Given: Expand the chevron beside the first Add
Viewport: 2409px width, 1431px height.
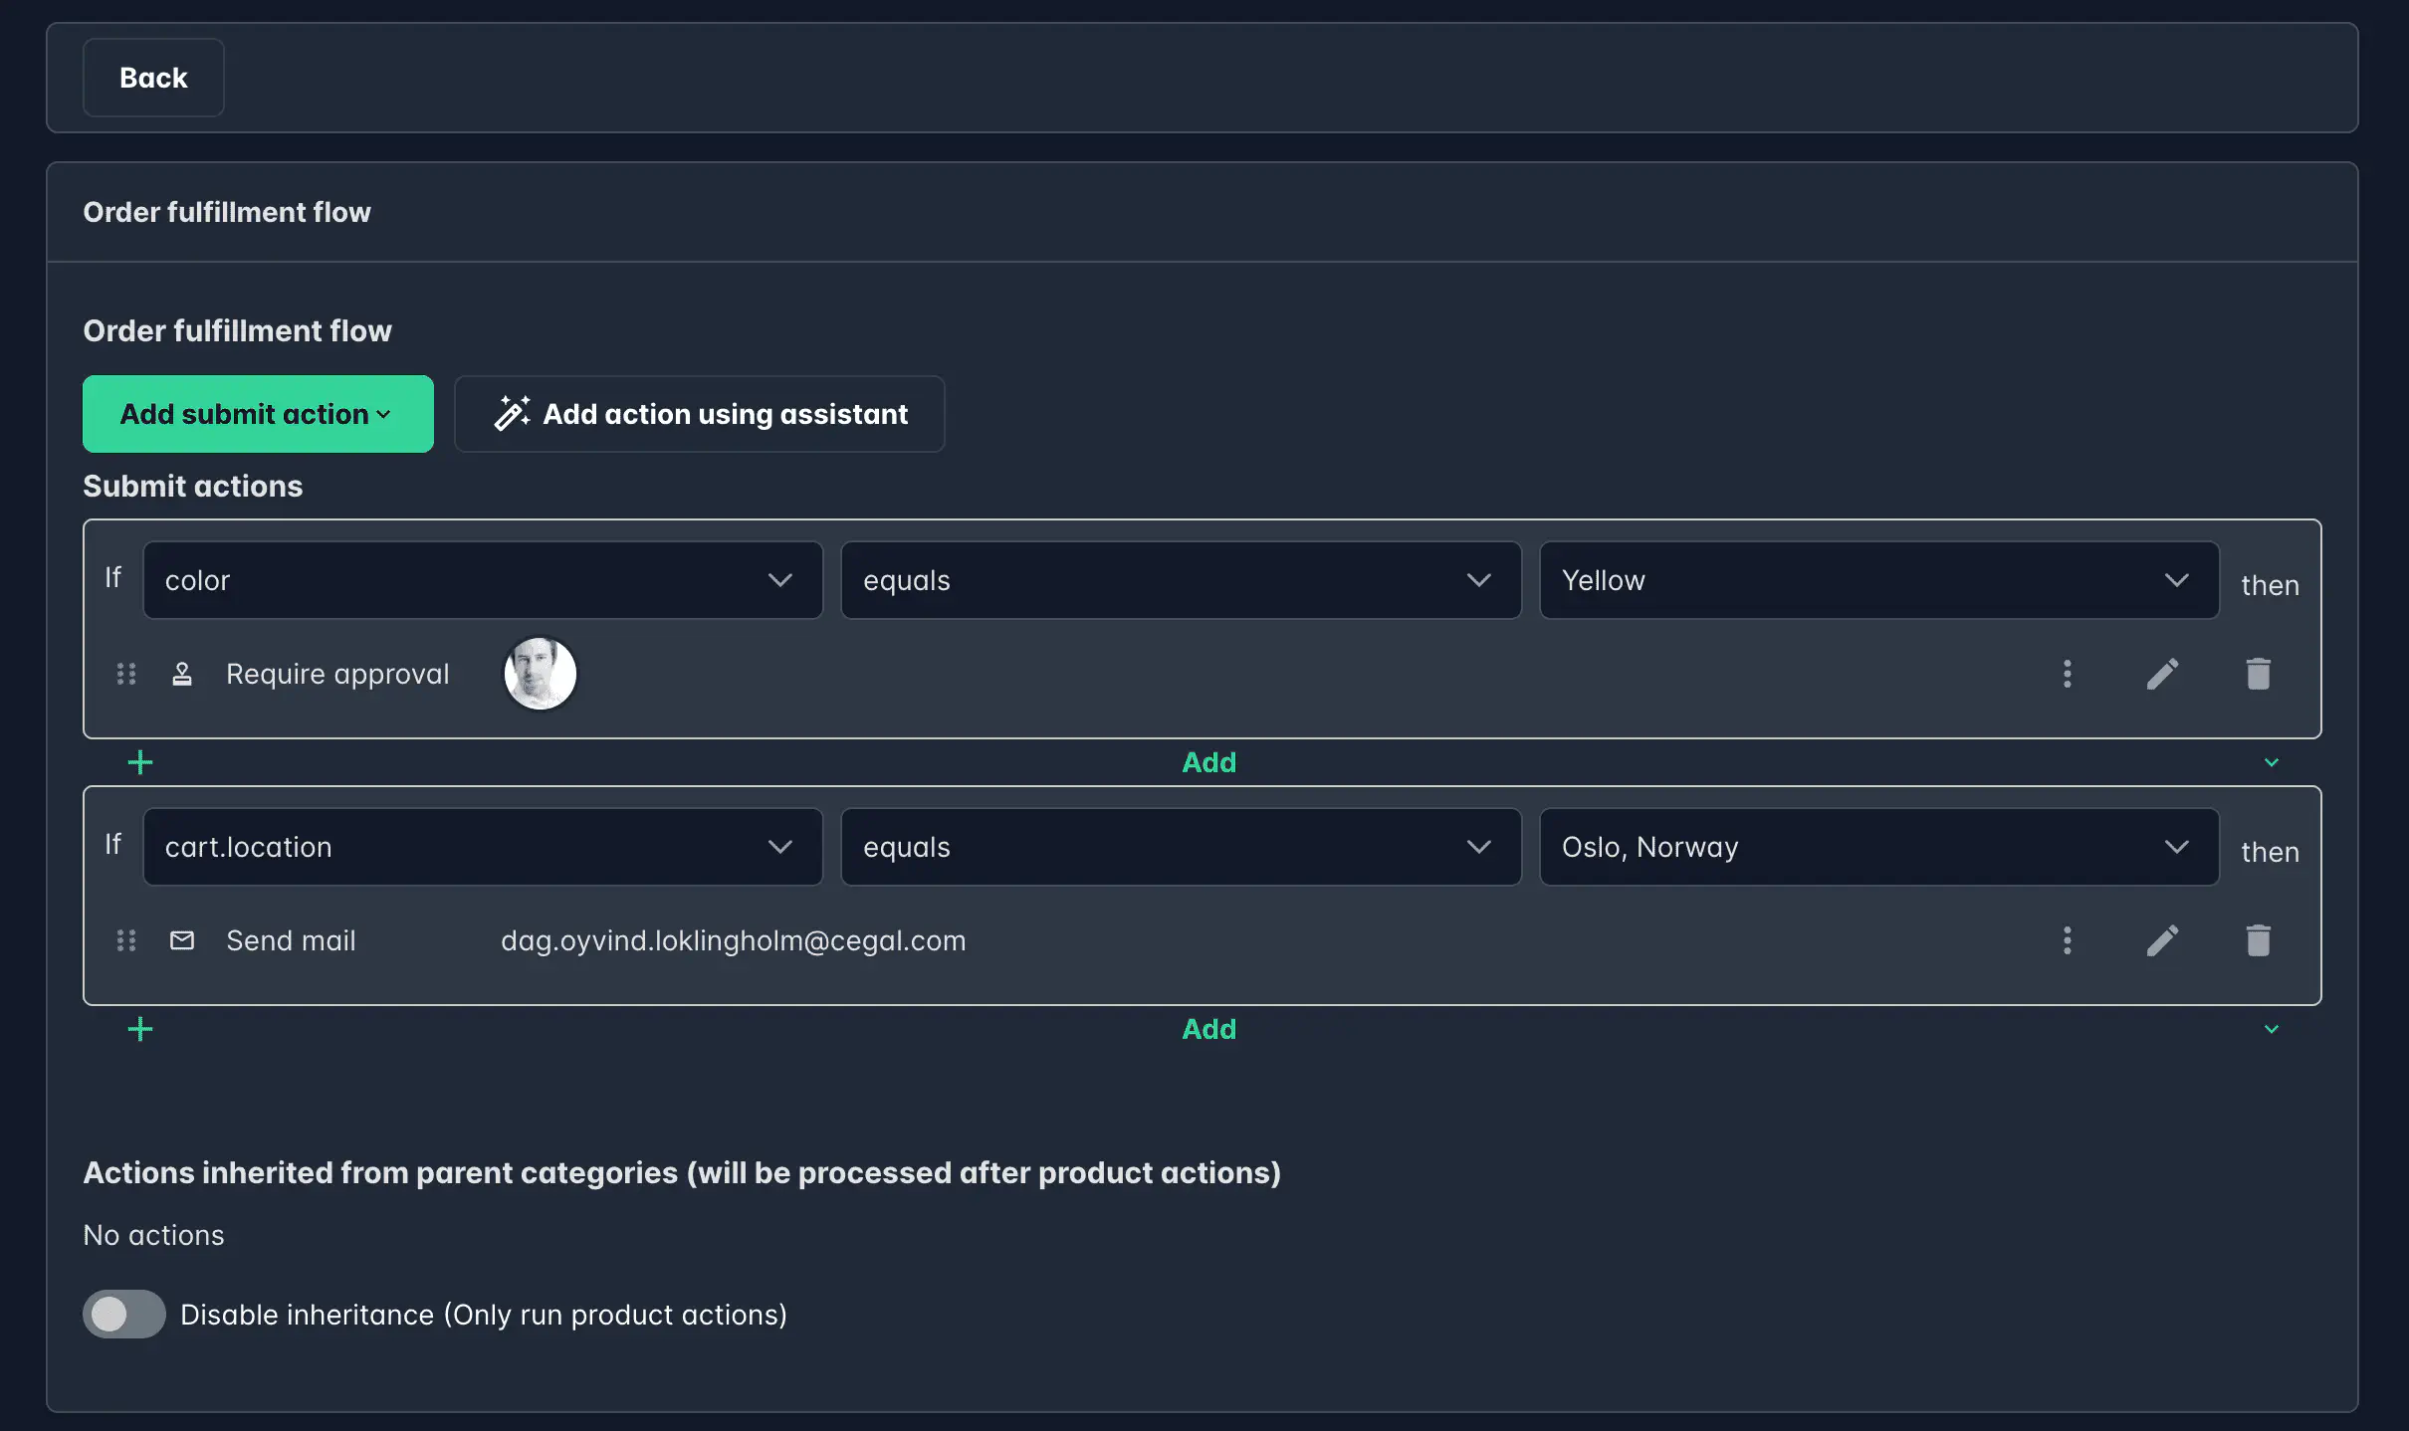Looking at the screenshot, I should [x=2271, y=762].
